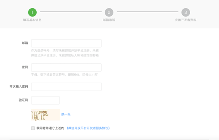Screen dimensions: 219x140
Task: Click the 密码 field label
Action: pyautogui.click(x=25, y=67)
